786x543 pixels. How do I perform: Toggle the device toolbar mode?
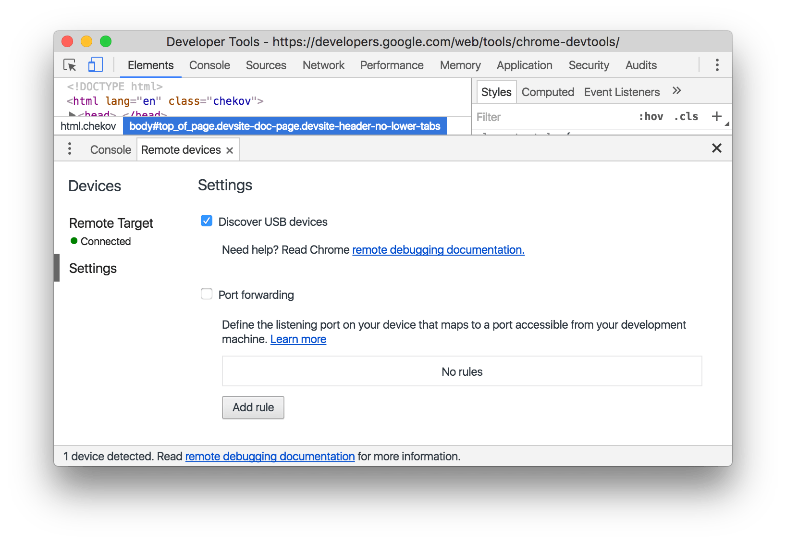(x=96, y=64)
